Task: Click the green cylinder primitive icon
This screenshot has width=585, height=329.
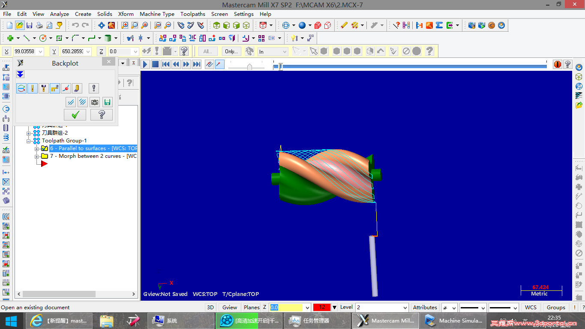Action: click(x=108, y=38)
